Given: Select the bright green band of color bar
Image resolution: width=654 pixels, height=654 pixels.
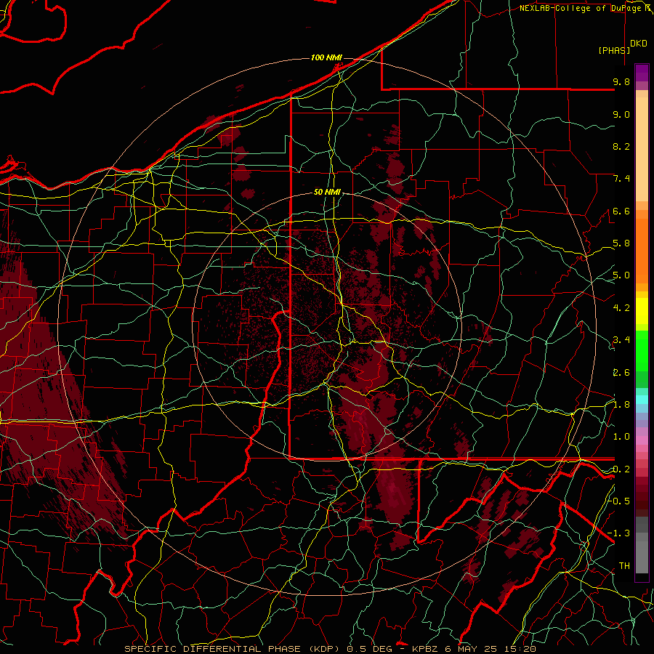Looking at the screenshot, I should click(642, 351).
